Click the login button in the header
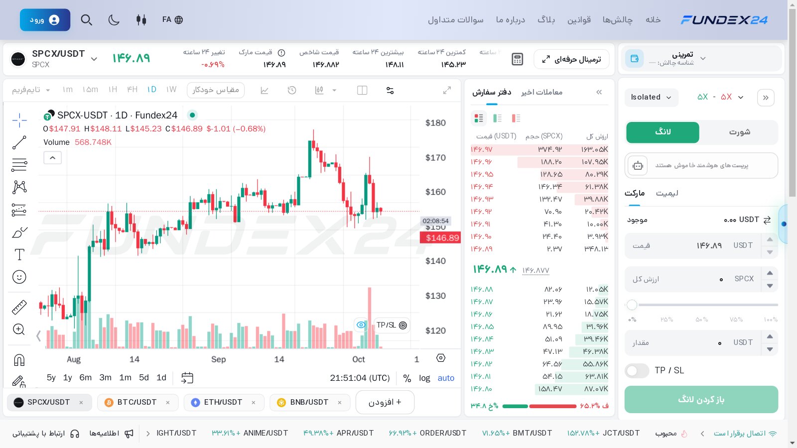Image resolution: width=797 pixels, height=448 pixels. 45,20
